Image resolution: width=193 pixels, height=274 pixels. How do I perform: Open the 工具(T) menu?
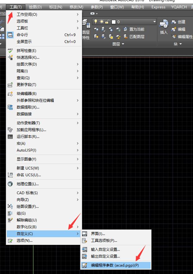(15, 7)
